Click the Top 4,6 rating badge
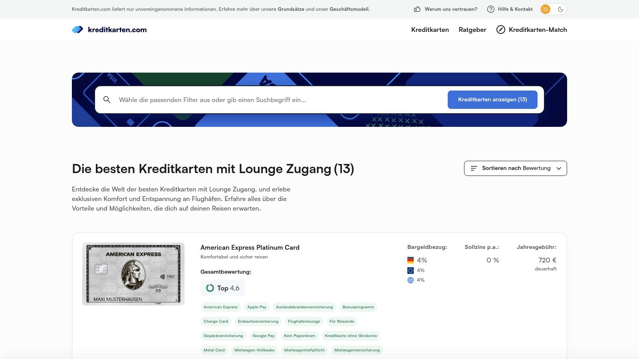639x359 pixels. tap(223, 288)
